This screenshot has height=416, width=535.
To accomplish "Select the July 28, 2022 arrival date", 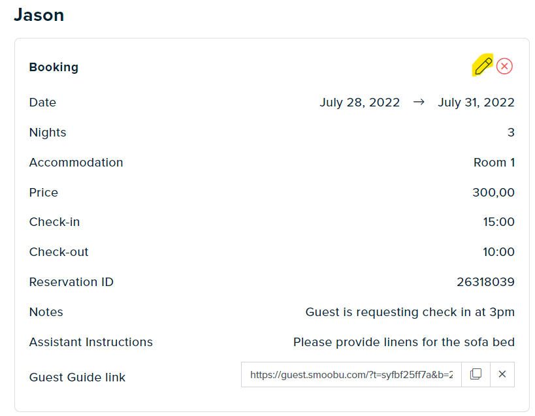I will 360,103.
